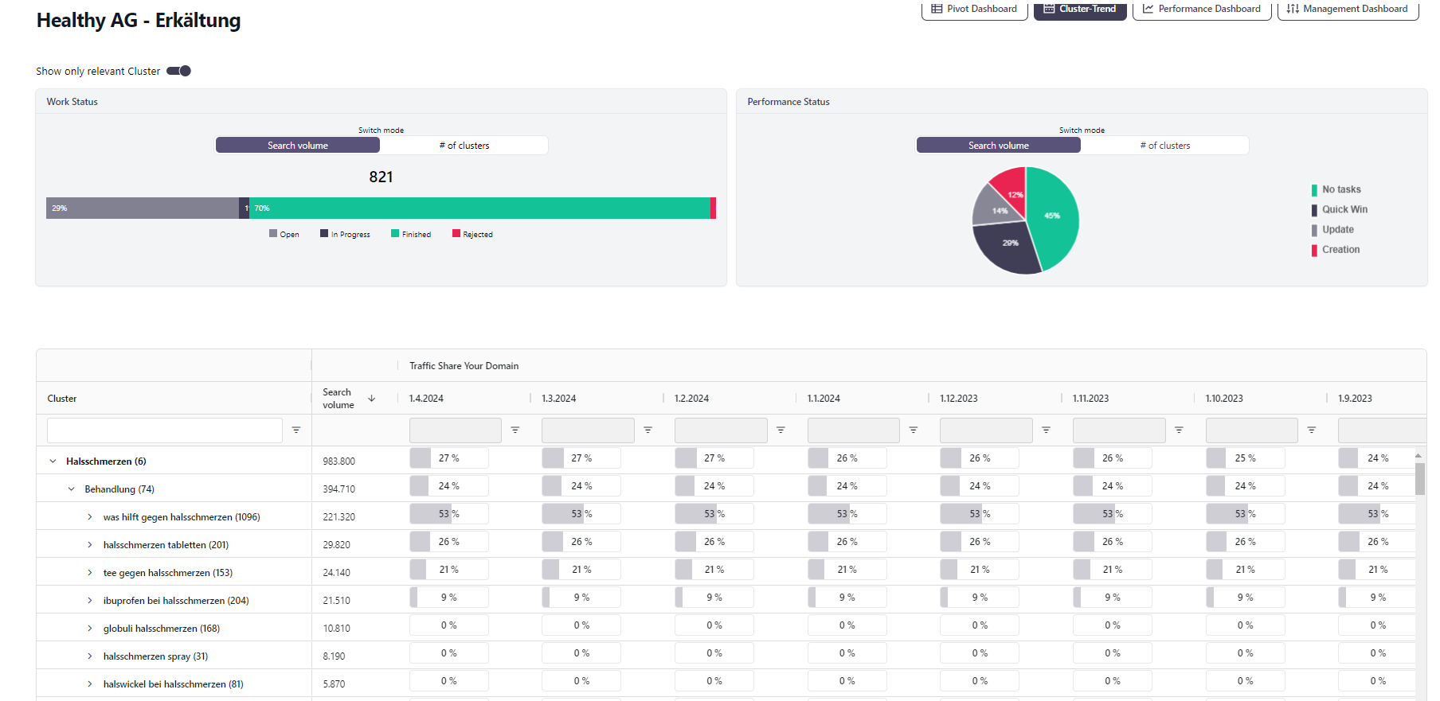The width and height of the screenshot is (1440, 701).
Task: Open the Management Dashboard view
Action: coord(1348,9)
